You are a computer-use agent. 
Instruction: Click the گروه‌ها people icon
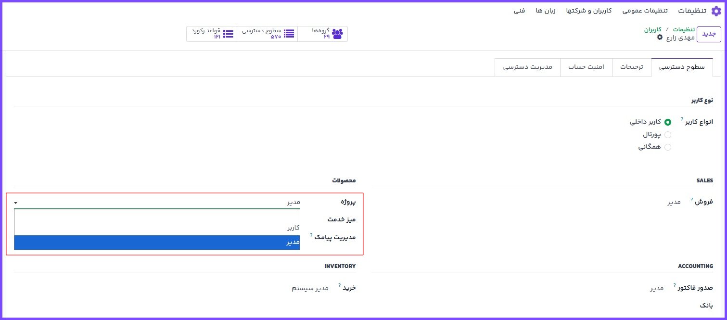click(x=337, y=34)
